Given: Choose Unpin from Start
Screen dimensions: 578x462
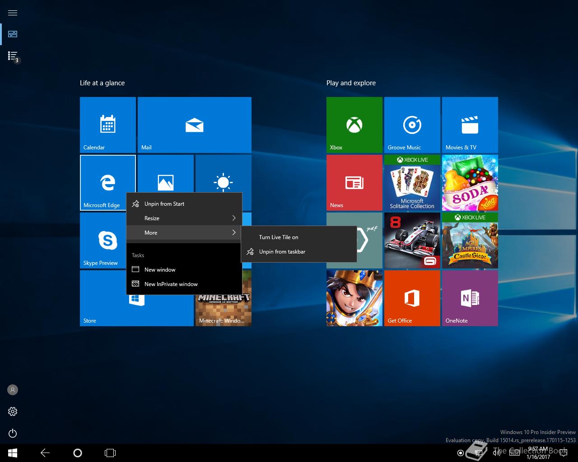Looking at the screenshot, I should coord(184,203).
